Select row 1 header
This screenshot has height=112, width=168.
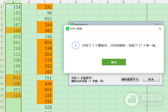(2, 7)
